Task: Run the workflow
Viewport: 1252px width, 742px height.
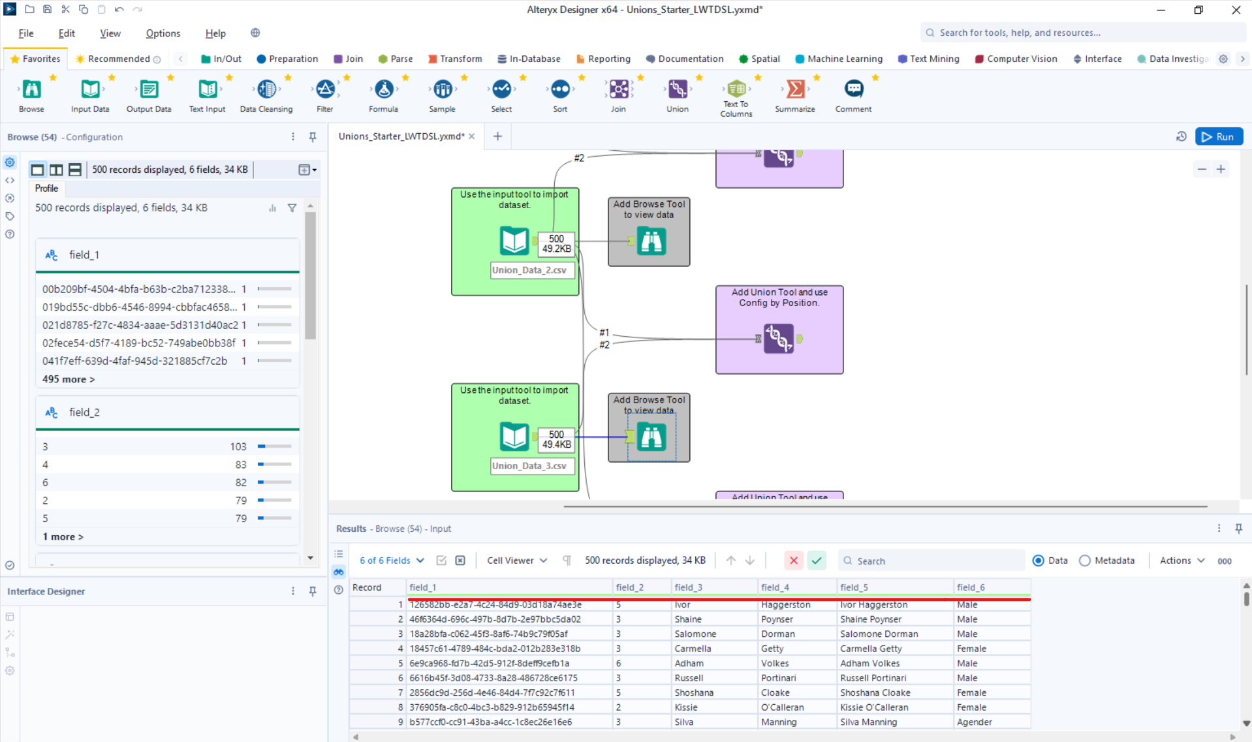Action: pyautogui.click(x=1218, y=137)
